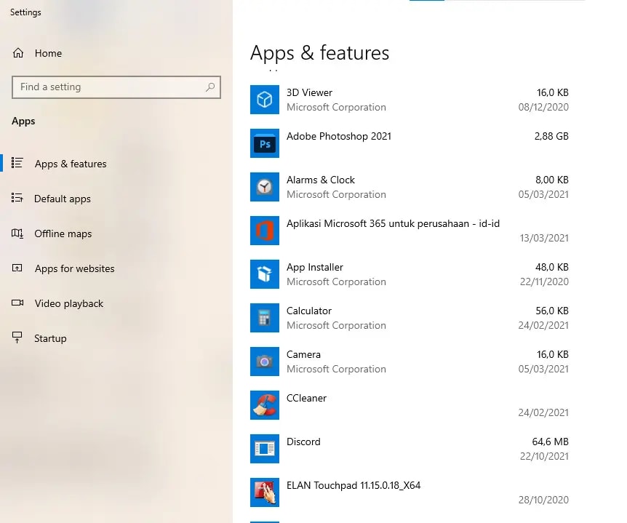Click the App Installer box icon
Viewport: 627px width, 523px height.
[x=265, y=274]
